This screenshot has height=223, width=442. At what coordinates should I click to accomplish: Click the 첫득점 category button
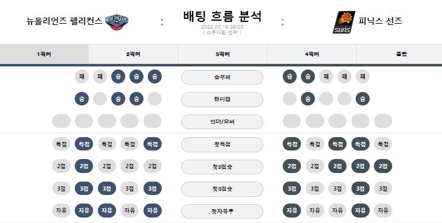click(222, 144)
